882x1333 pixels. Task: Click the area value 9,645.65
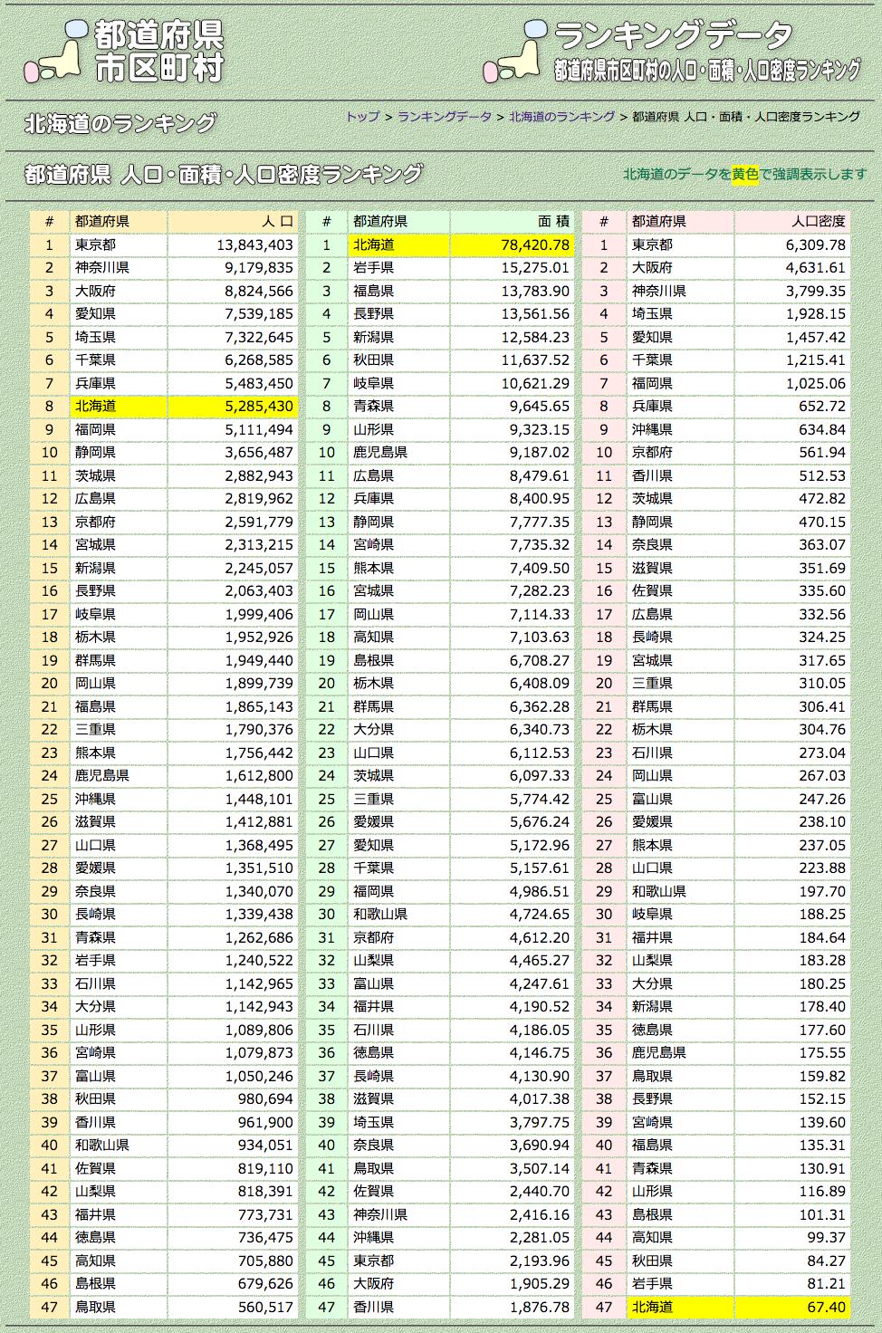(x=540, y=406)
